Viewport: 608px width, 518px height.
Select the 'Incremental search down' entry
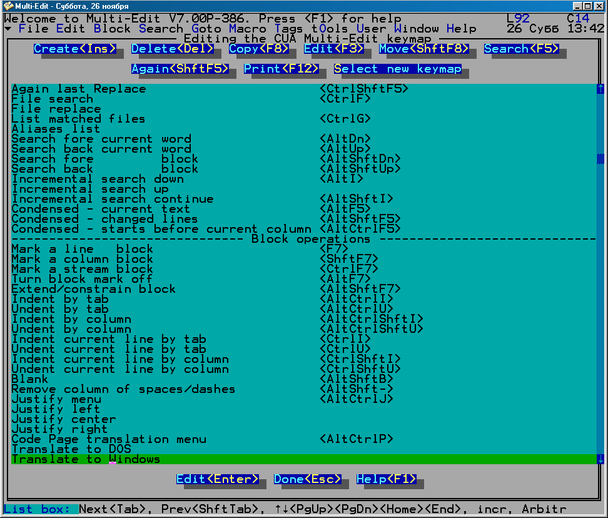(98, 179)
